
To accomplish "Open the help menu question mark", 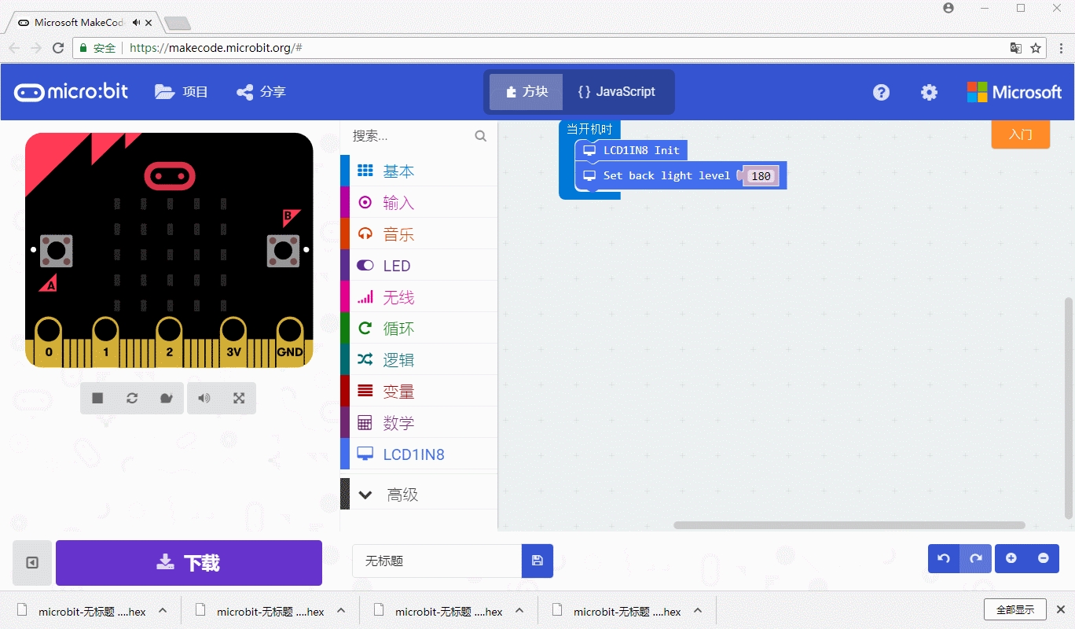I will click(881, 92).
